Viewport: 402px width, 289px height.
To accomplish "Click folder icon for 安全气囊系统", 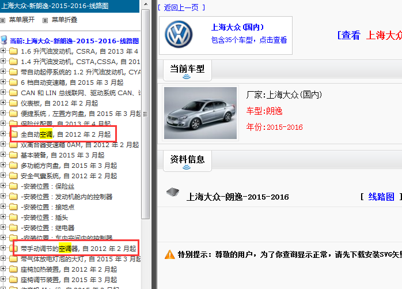I will click(13, 176).
